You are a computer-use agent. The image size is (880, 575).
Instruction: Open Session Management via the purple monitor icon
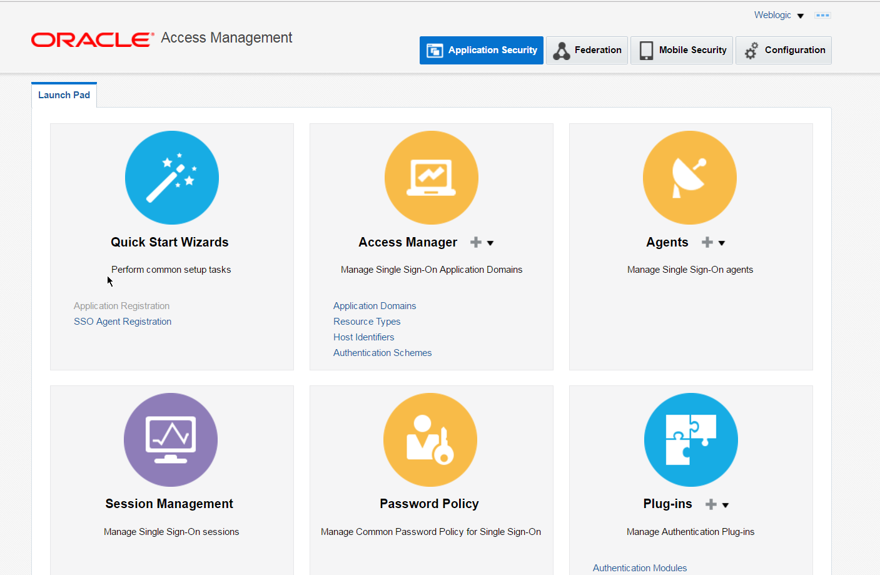171,440
